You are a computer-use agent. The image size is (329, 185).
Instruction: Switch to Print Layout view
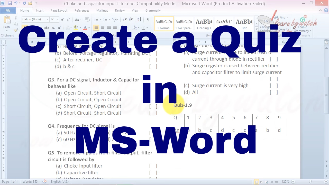click(257, 182)
